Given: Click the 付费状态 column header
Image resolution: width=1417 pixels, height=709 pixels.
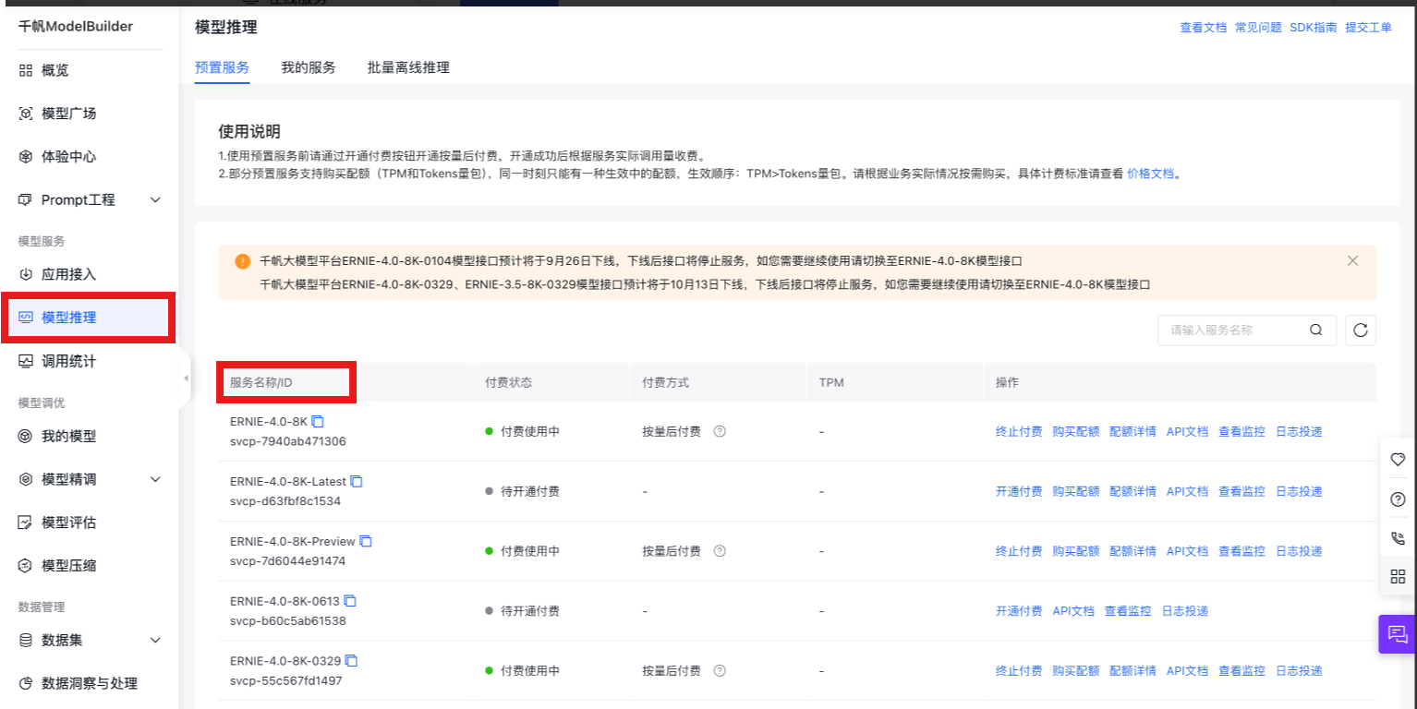Looking at the screenshot, I should [x=508, y=382].
